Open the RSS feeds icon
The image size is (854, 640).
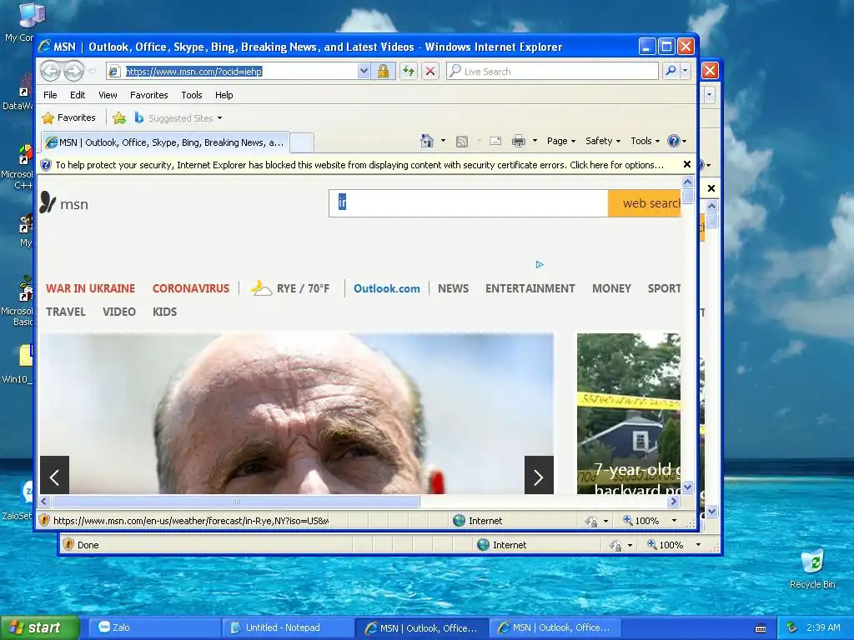point(462,142)
